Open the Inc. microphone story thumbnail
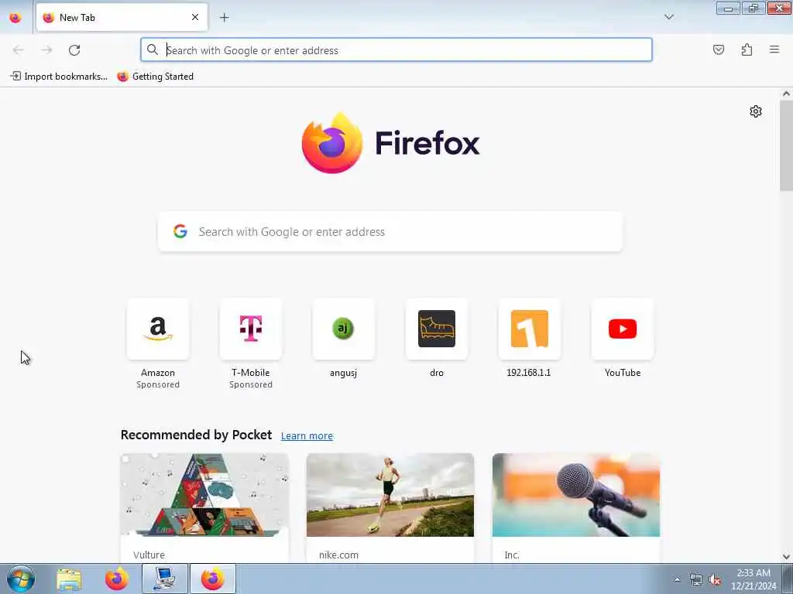This screenshot has height=594, width=793. coord(576,495)
